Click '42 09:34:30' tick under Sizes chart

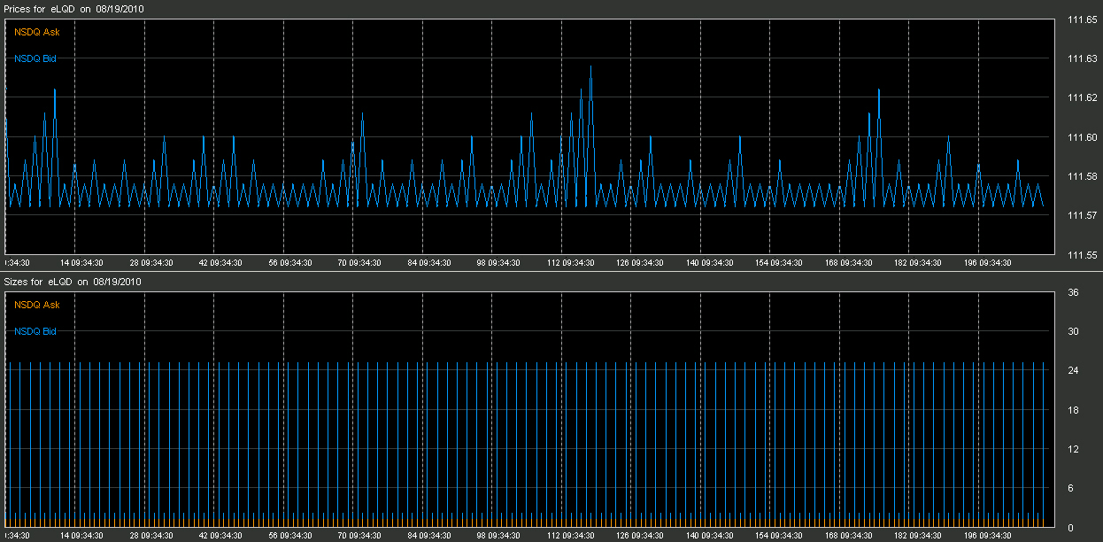coord(220,536)
